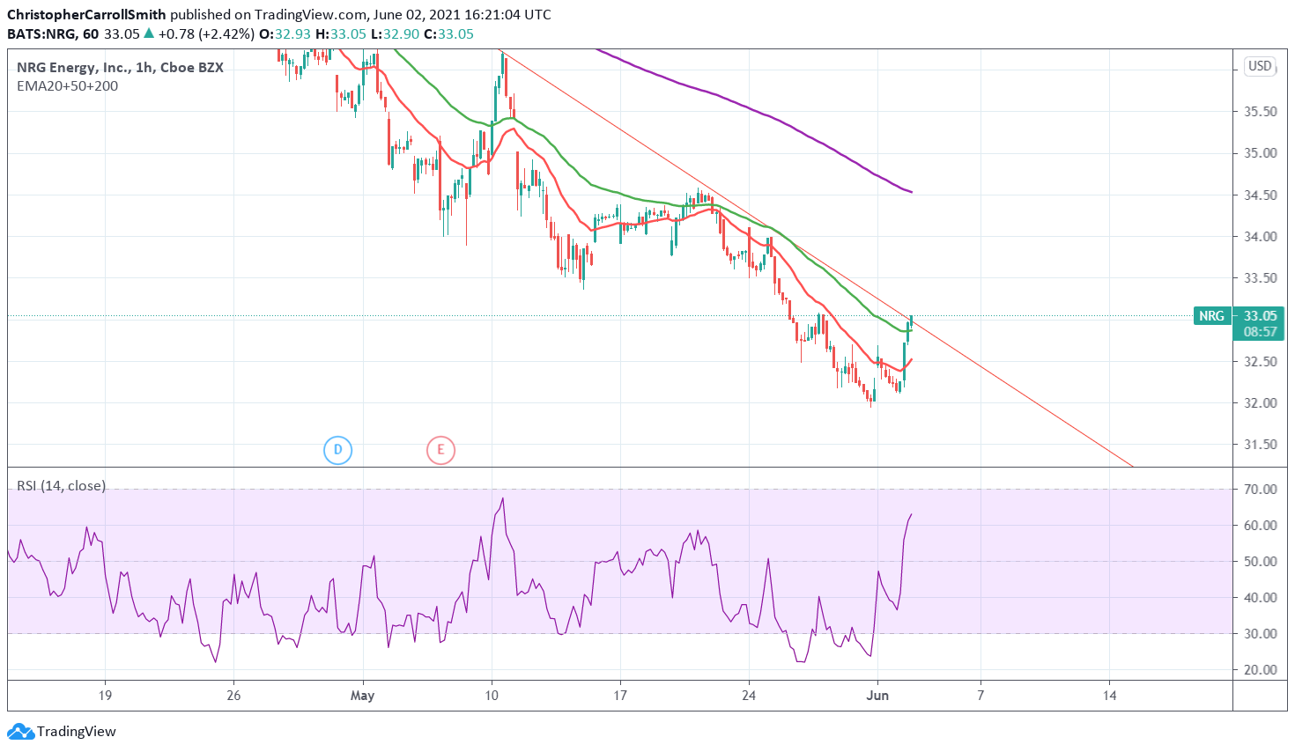Click the H:33.05 high value

click(341, 34)
